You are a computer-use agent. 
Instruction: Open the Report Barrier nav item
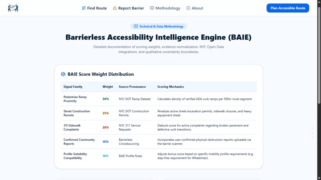coord(128,8)
